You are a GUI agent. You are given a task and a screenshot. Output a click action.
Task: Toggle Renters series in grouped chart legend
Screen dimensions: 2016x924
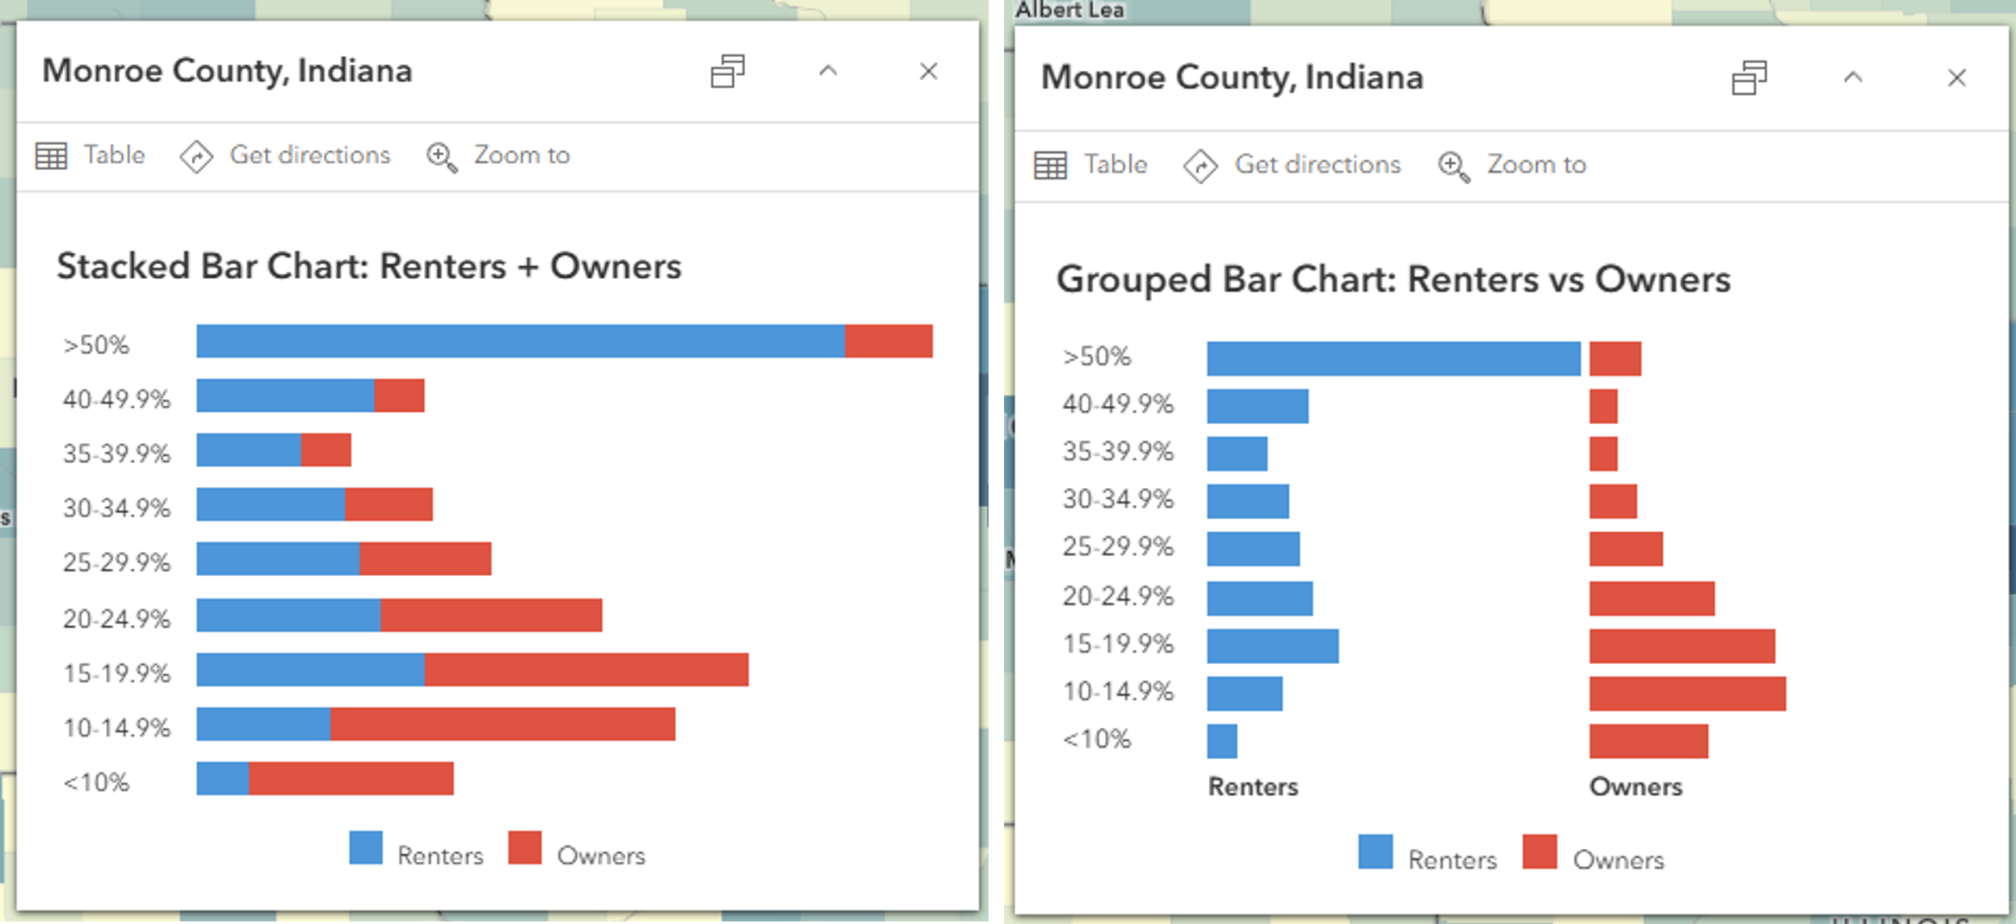tap(1375, 851)
